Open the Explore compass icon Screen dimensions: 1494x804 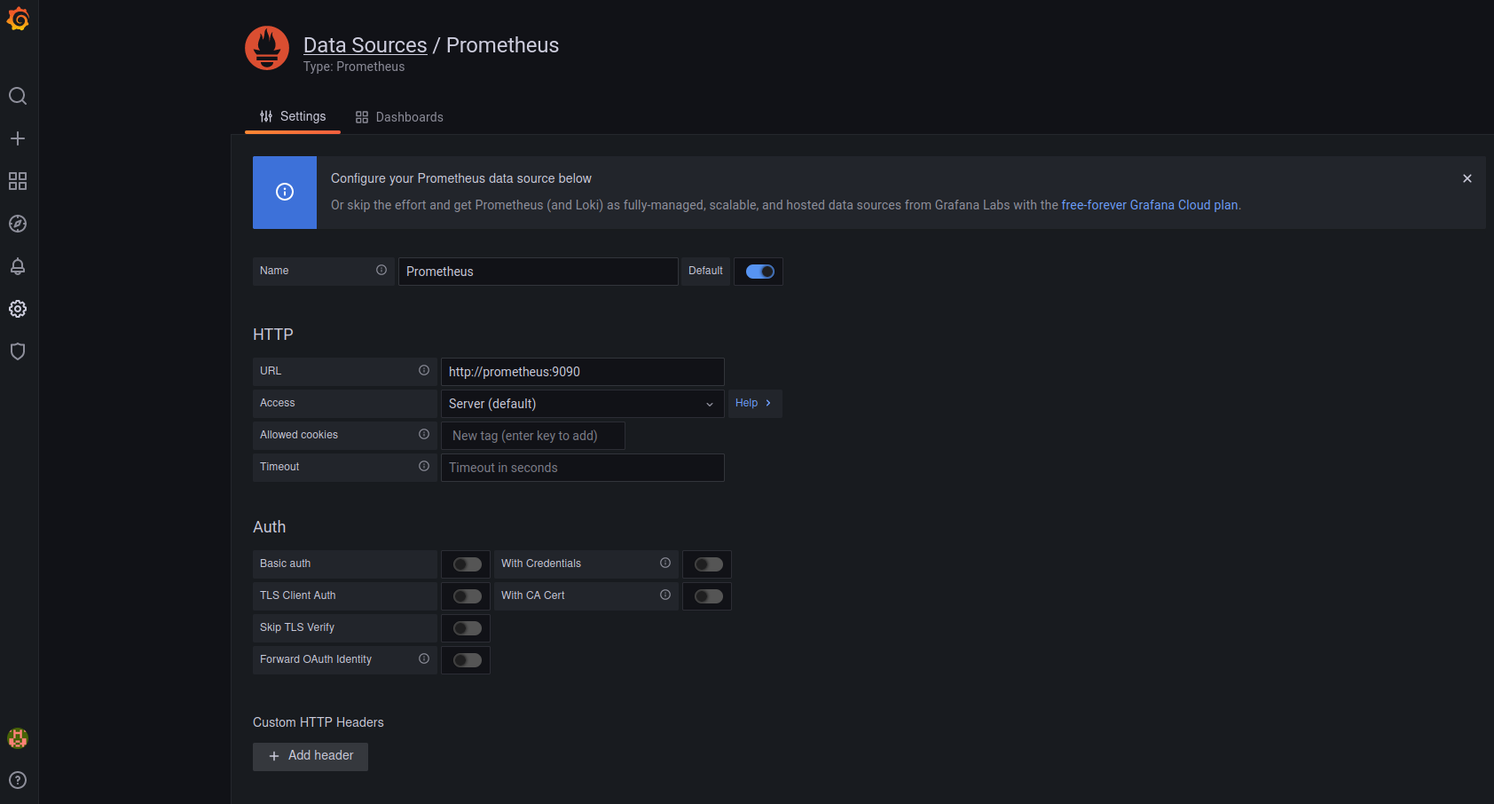(x=18, y=224)
